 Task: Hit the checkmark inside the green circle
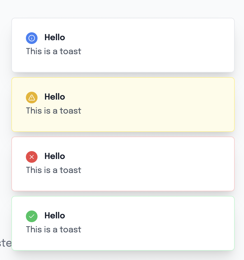[x=32, y=216]
